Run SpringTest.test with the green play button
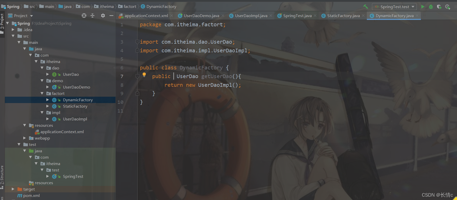 click(423, 7)
